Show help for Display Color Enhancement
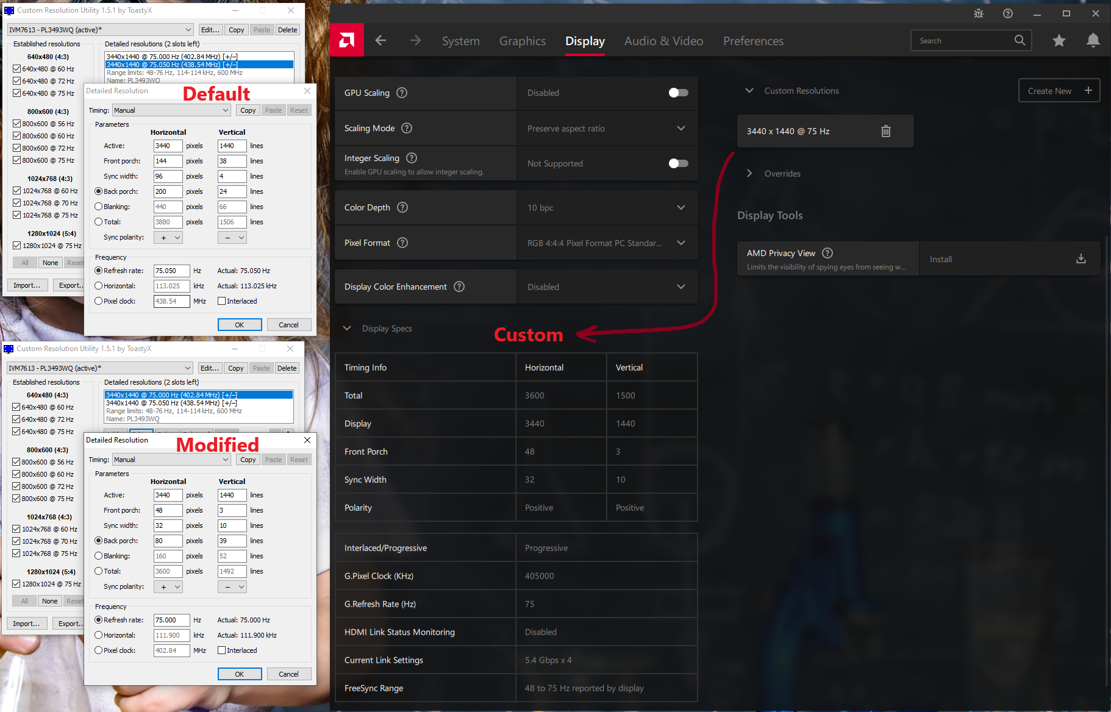The height and width of the screenshot is (712, 1111). tap(459, 287)
